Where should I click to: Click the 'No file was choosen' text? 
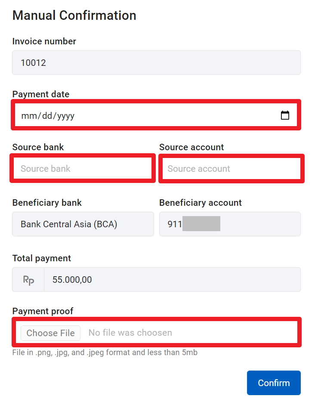tap(130, 333)
